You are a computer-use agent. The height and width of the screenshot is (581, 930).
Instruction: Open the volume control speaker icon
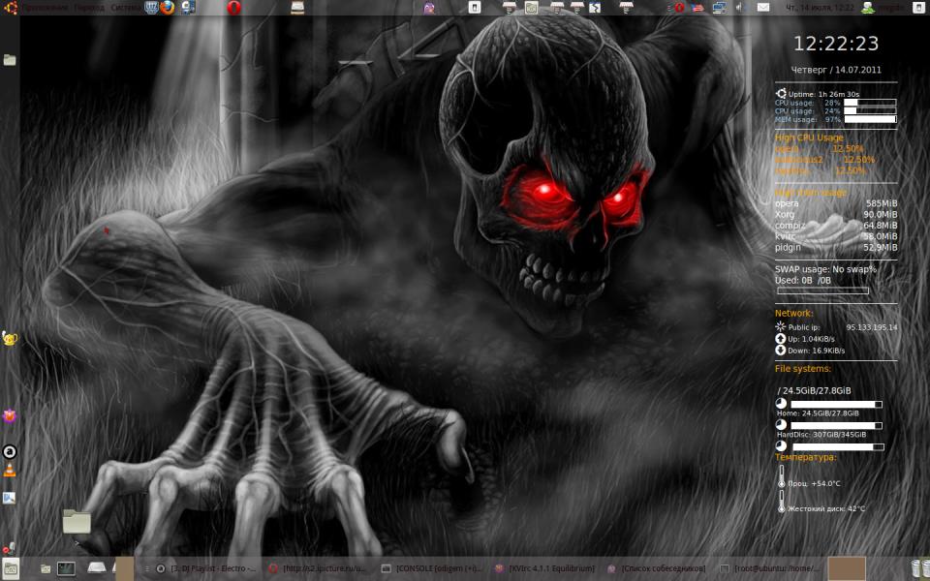[x=739, y=8]
